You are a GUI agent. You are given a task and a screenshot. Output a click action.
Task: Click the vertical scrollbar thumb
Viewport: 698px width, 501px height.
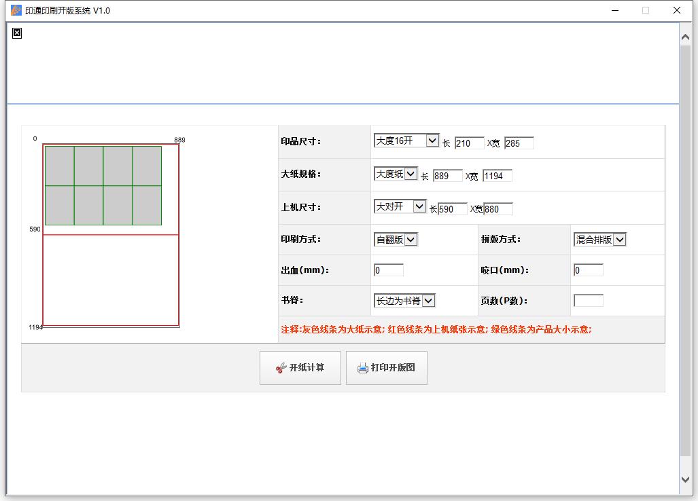tap(686, 250)
